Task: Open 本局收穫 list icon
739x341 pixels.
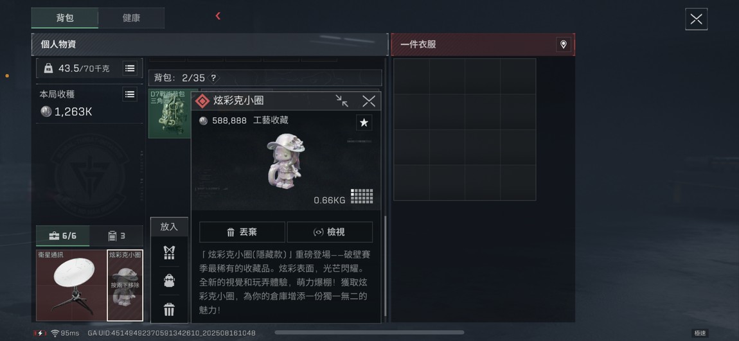Action: [130, 94]
